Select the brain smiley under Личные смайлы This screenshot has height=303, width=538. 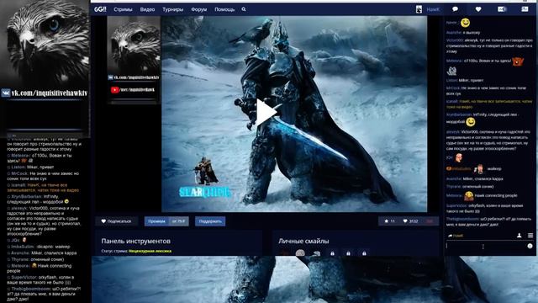(x=300, y=253)
